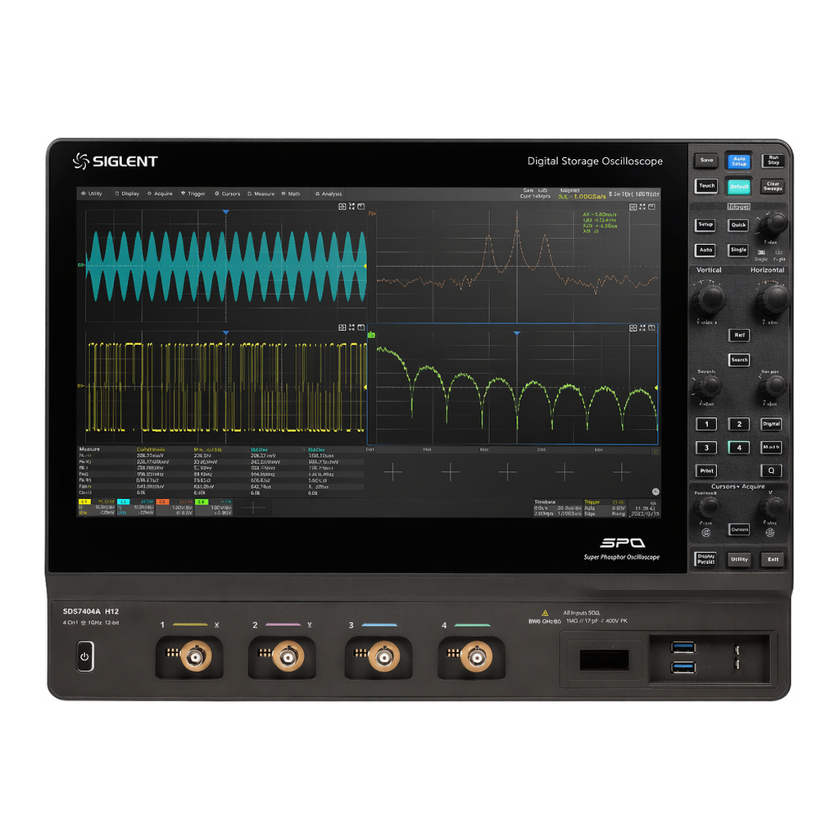This screenshot has width=839, height=839.
Task: Open the Utility menu on screen
Action: point(92,193)
